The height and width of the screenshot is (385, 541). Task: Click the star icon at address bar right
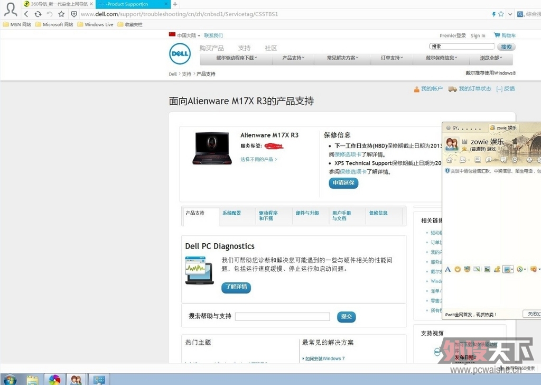[x=501, y=14]
